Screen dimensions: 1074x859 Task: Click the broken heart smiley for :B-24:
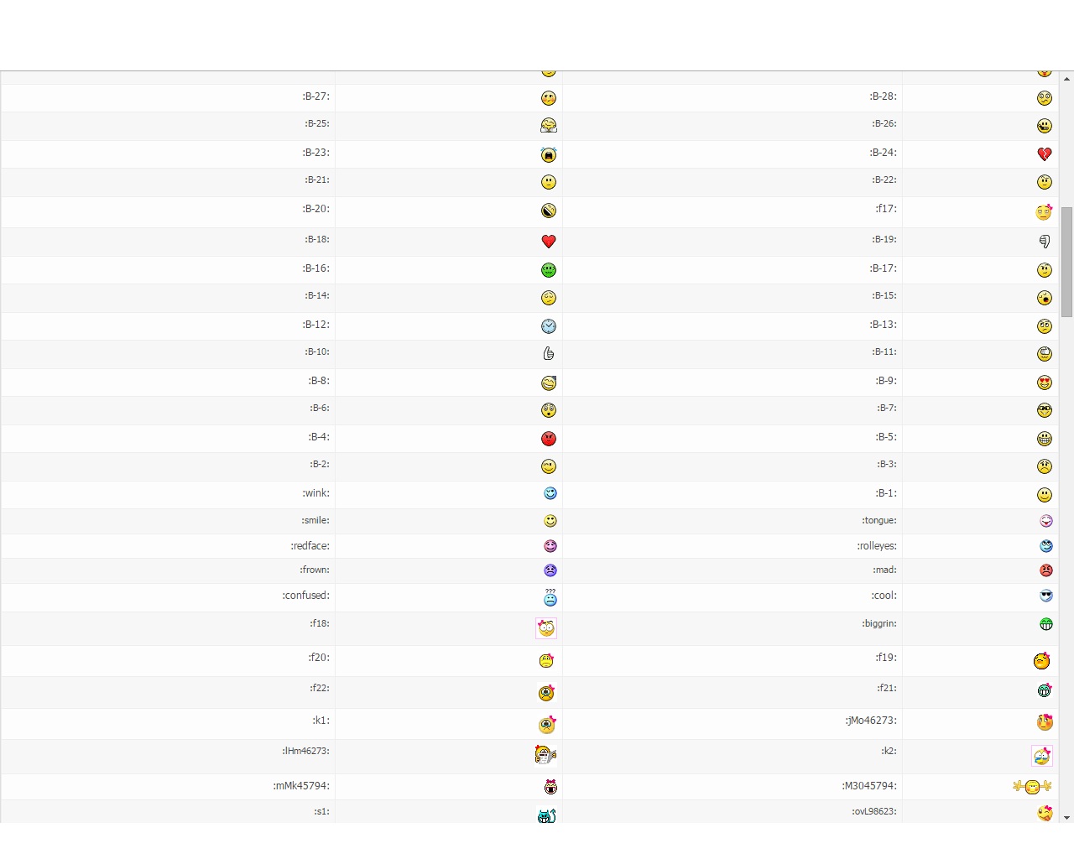1044,154
